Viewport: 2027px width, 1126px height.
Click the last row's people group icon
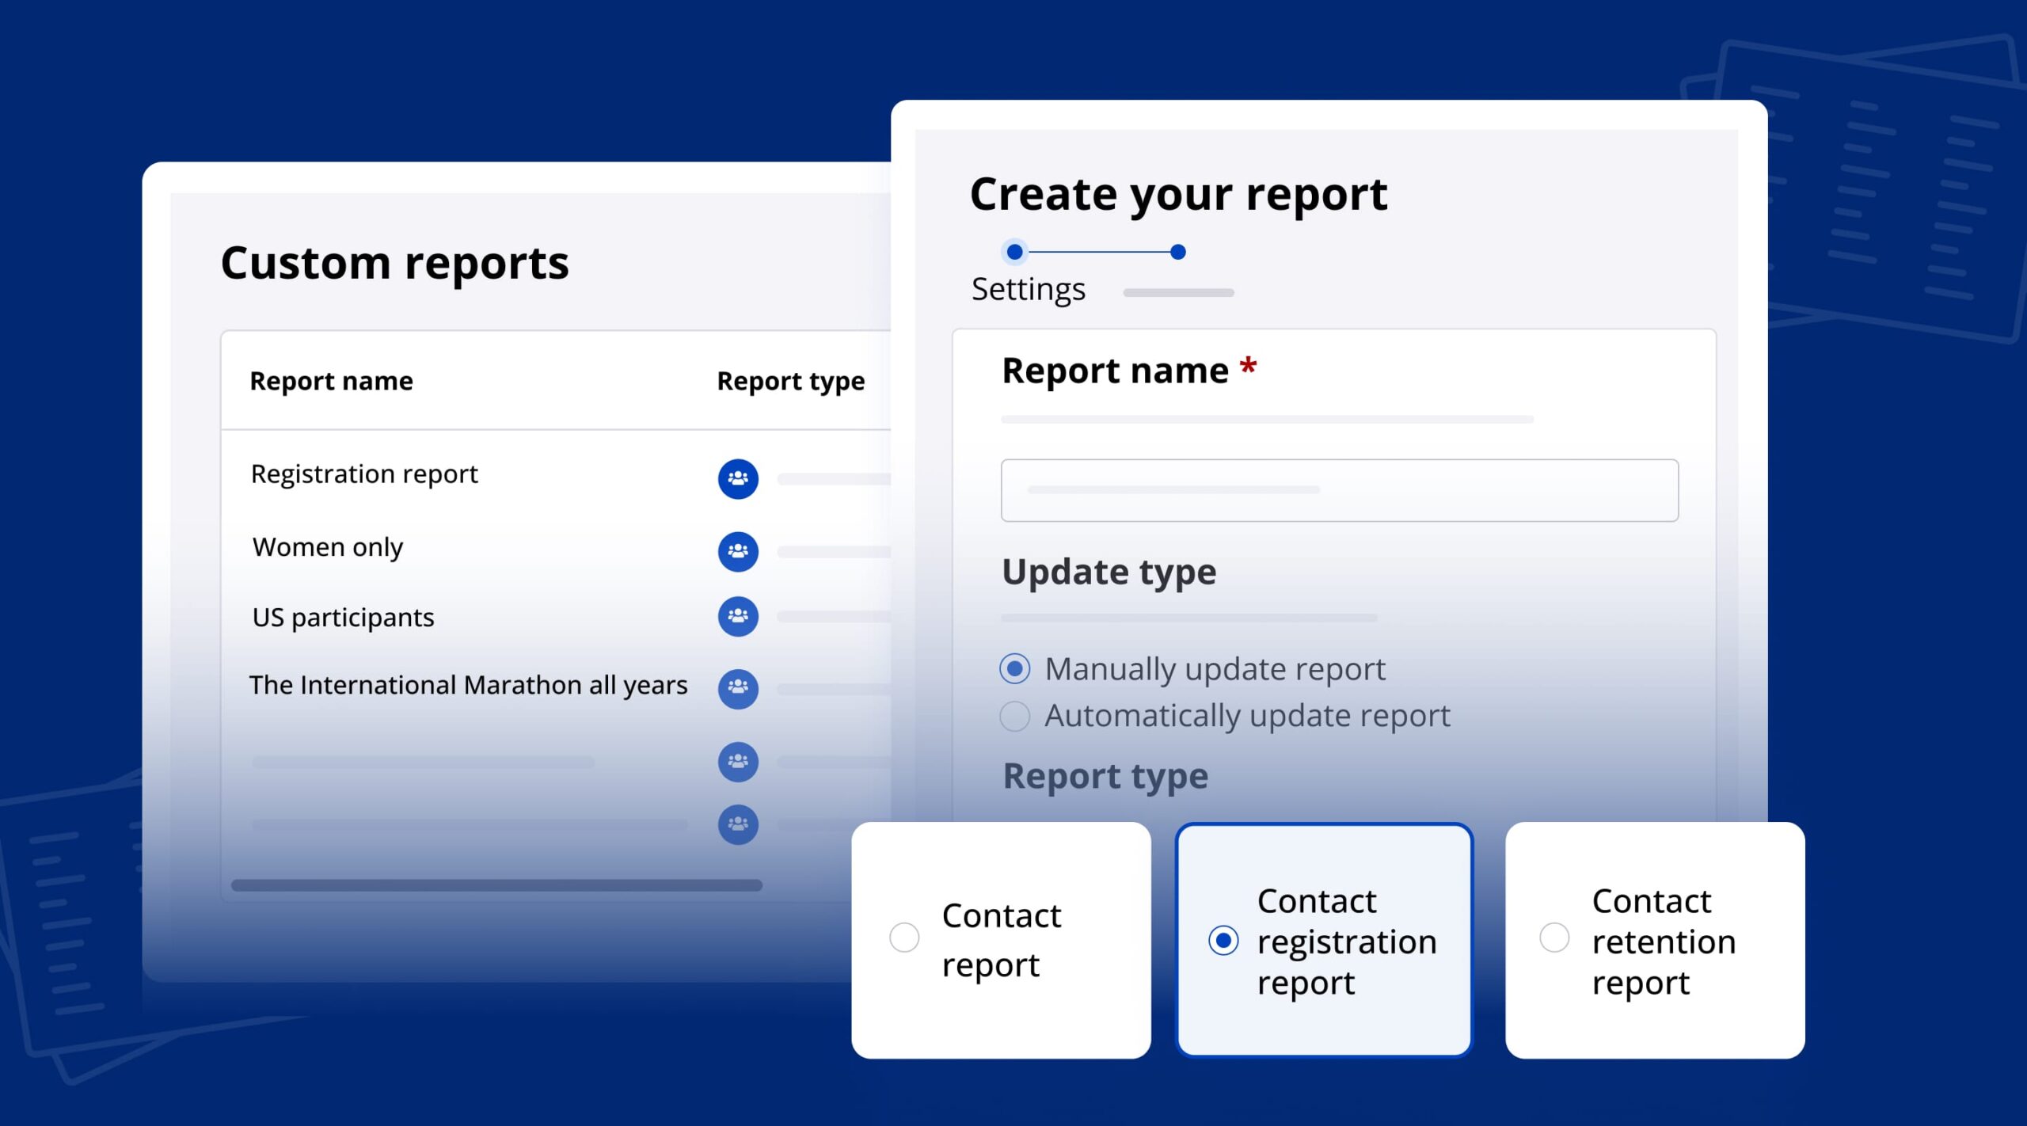[738, 824]
